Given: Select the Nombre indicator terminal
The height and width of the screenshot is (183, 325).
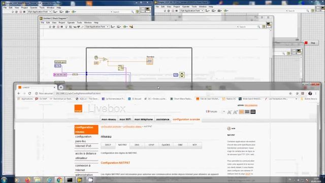Looking at the screenshot, I should (150, 62).
